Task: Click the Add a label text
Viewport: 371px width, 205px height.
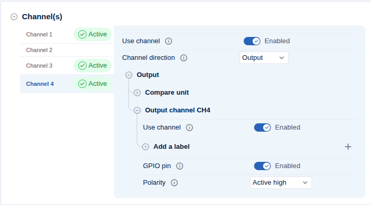Action: pyautogui.click(x=171, y=147)
